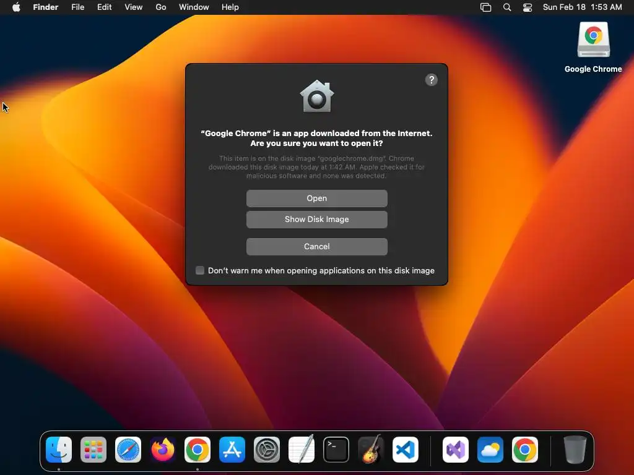The height and width of the screenshot is (475, 634).
Task: Open the Chrome icon beside the Trash
Action: (525, 450)
